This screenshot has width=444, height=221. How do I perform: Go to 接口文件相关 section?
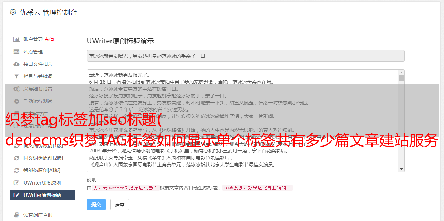pyautogui.click(x=38, y=64)
